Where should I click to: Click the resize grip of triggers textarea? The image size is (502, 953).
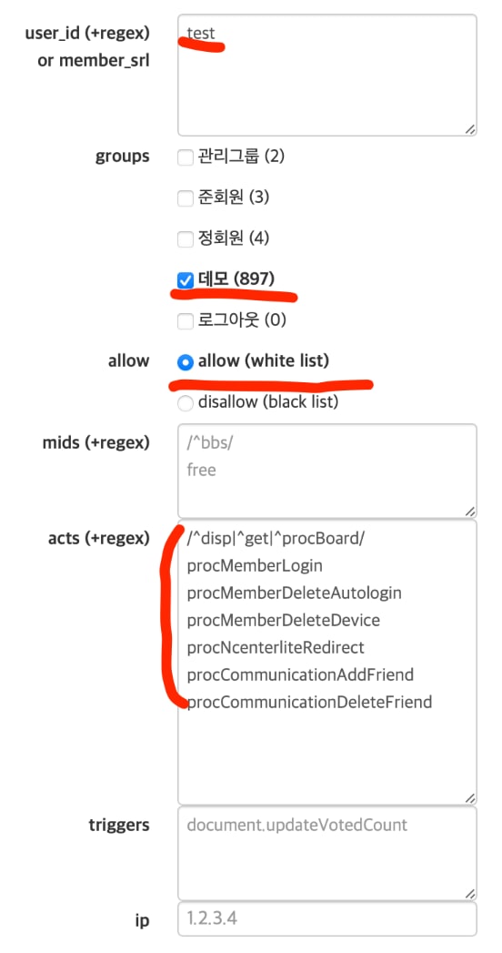point(470,894)
